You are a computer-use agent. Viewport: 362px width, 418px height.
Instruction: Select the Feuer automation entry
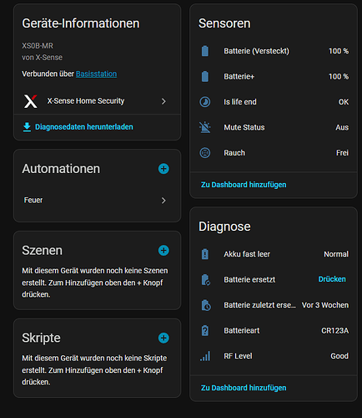97,201
